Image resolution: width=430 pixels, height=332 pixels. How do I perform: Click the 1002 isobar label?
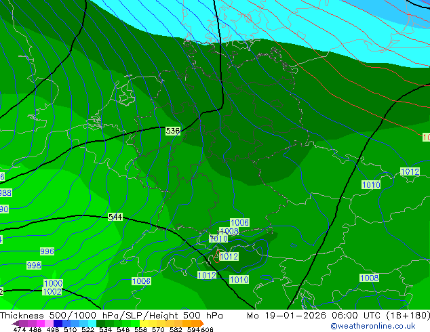coord(52,291)
